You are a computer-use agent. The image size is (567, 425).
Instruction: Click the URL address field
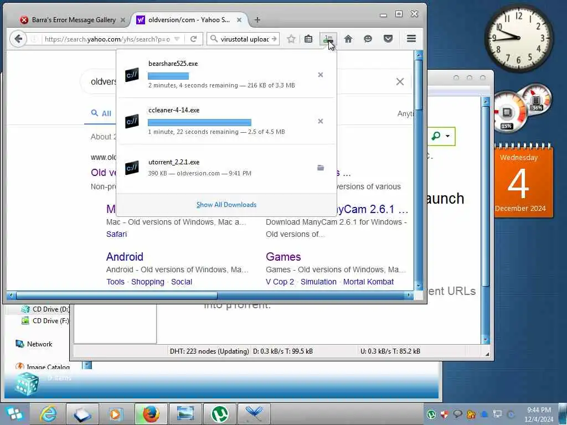click(x=107, y=39)
